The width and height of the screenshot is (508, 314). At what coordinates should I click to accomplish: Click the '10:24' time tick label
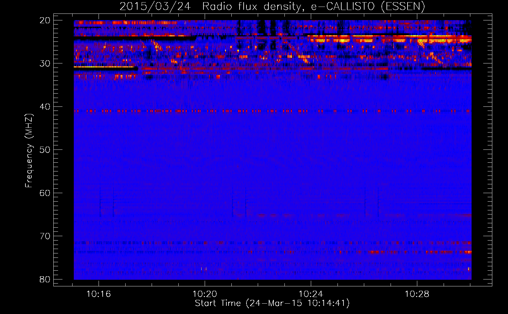point(311,294)
